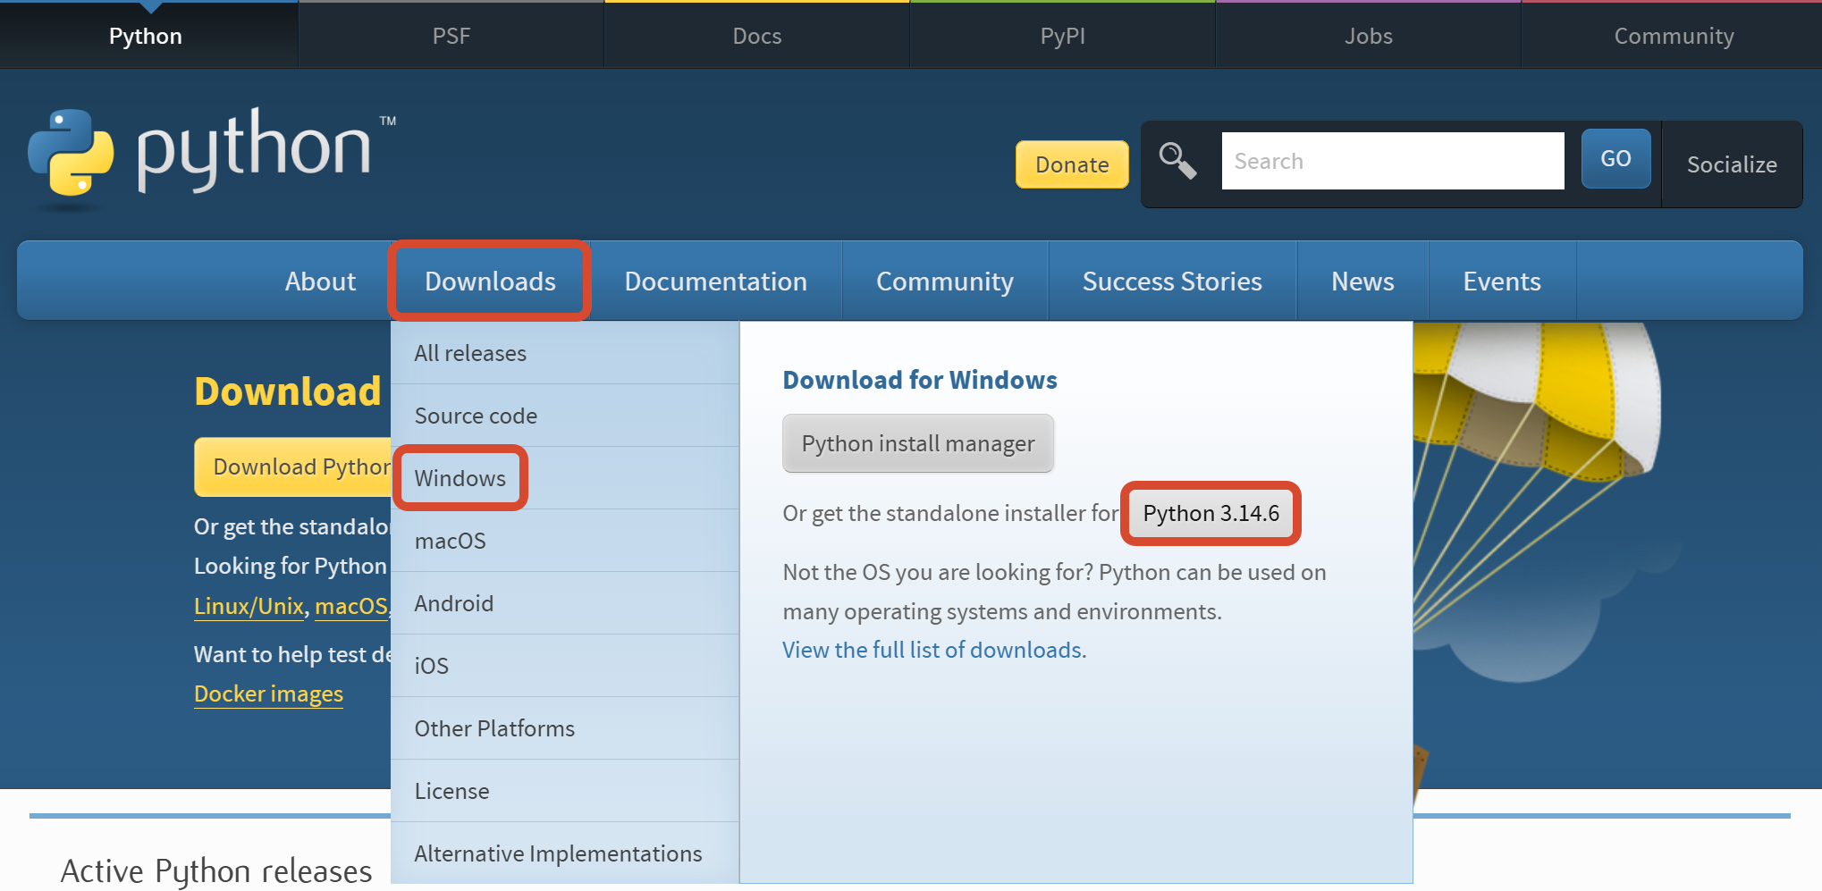Focus the Search input field
The image size is (1822, 891).
coord(1393,161)
